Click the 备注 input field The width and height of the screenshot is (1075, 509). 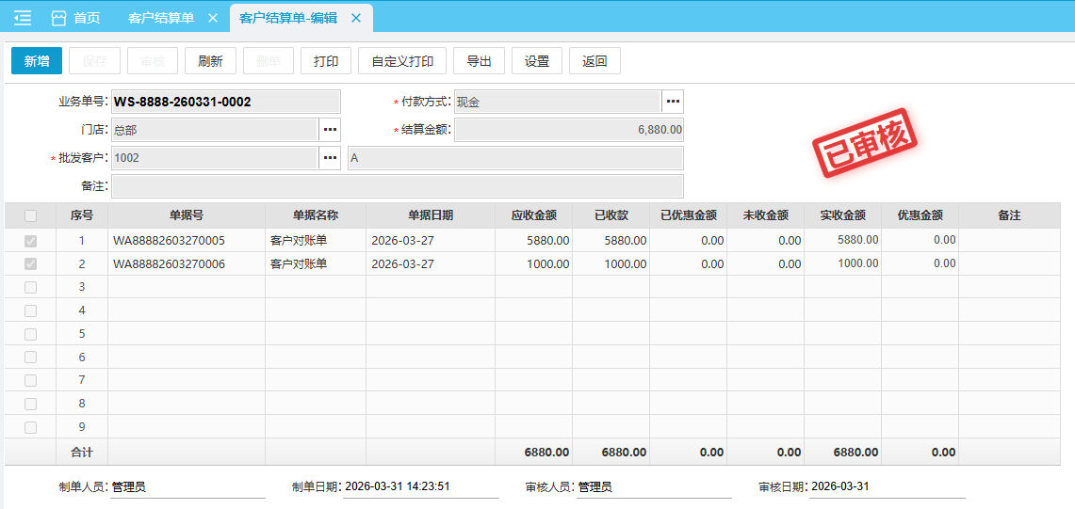click(x=397, y=186)
